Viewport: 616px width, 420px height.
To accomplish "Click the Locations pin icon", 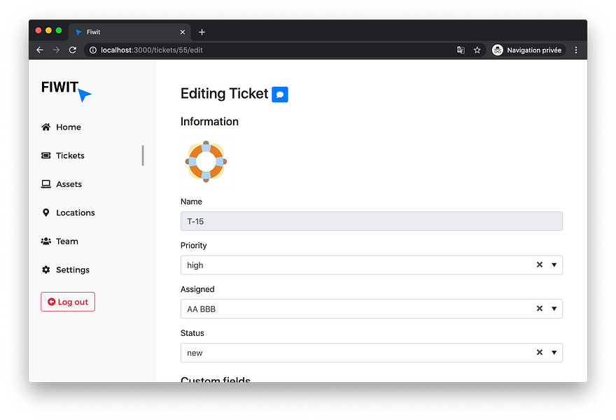I will coord(46,213).
